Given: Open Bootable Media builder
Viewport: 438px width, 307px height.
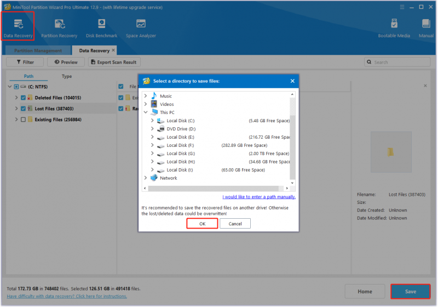Looking at the screenshot, I should (394, 28).
